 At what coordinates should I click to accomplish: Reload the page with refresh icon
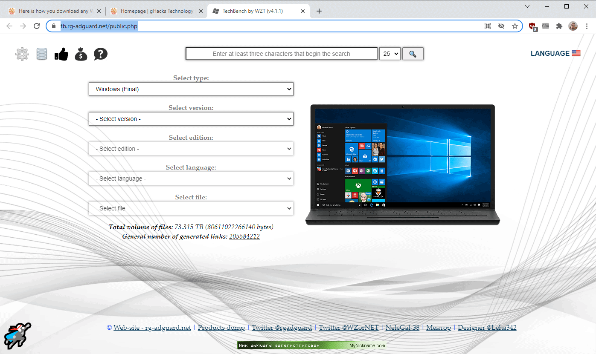(37, 26)
